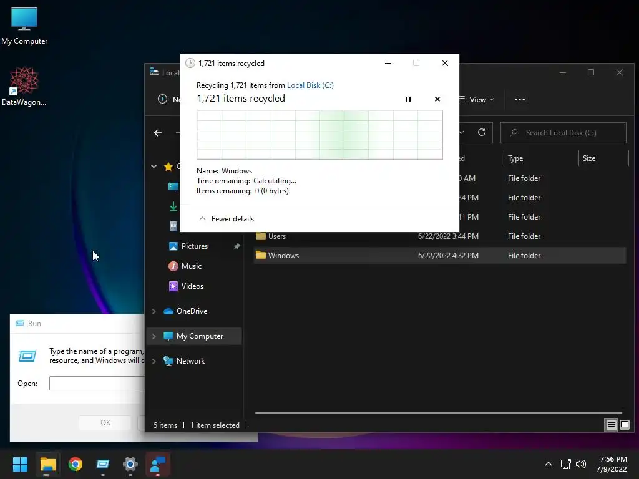Select the Users folder row

pyautogui.click(x=440, y=236)
